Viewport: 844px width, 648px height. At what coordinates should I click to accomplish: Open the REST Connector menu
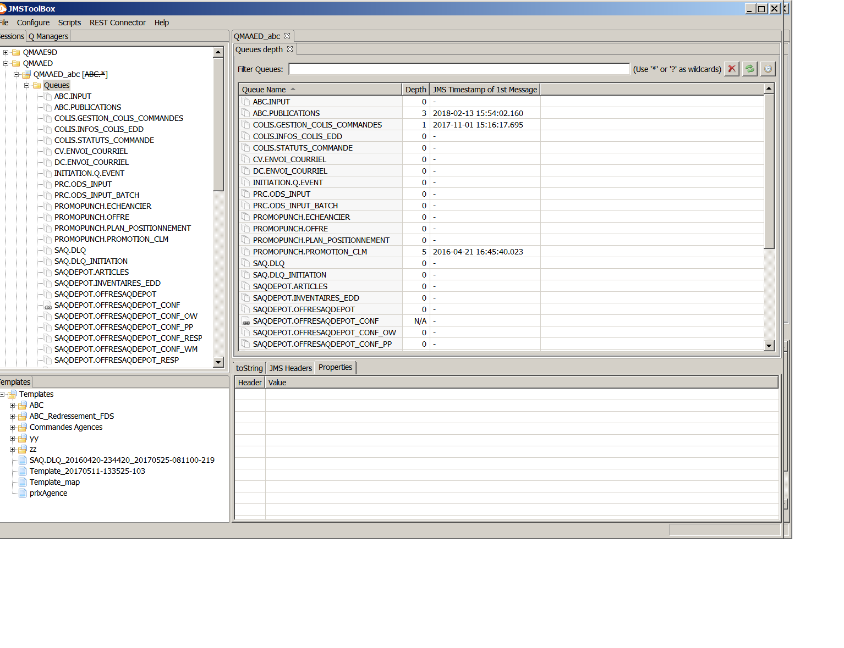pos(118,23)
